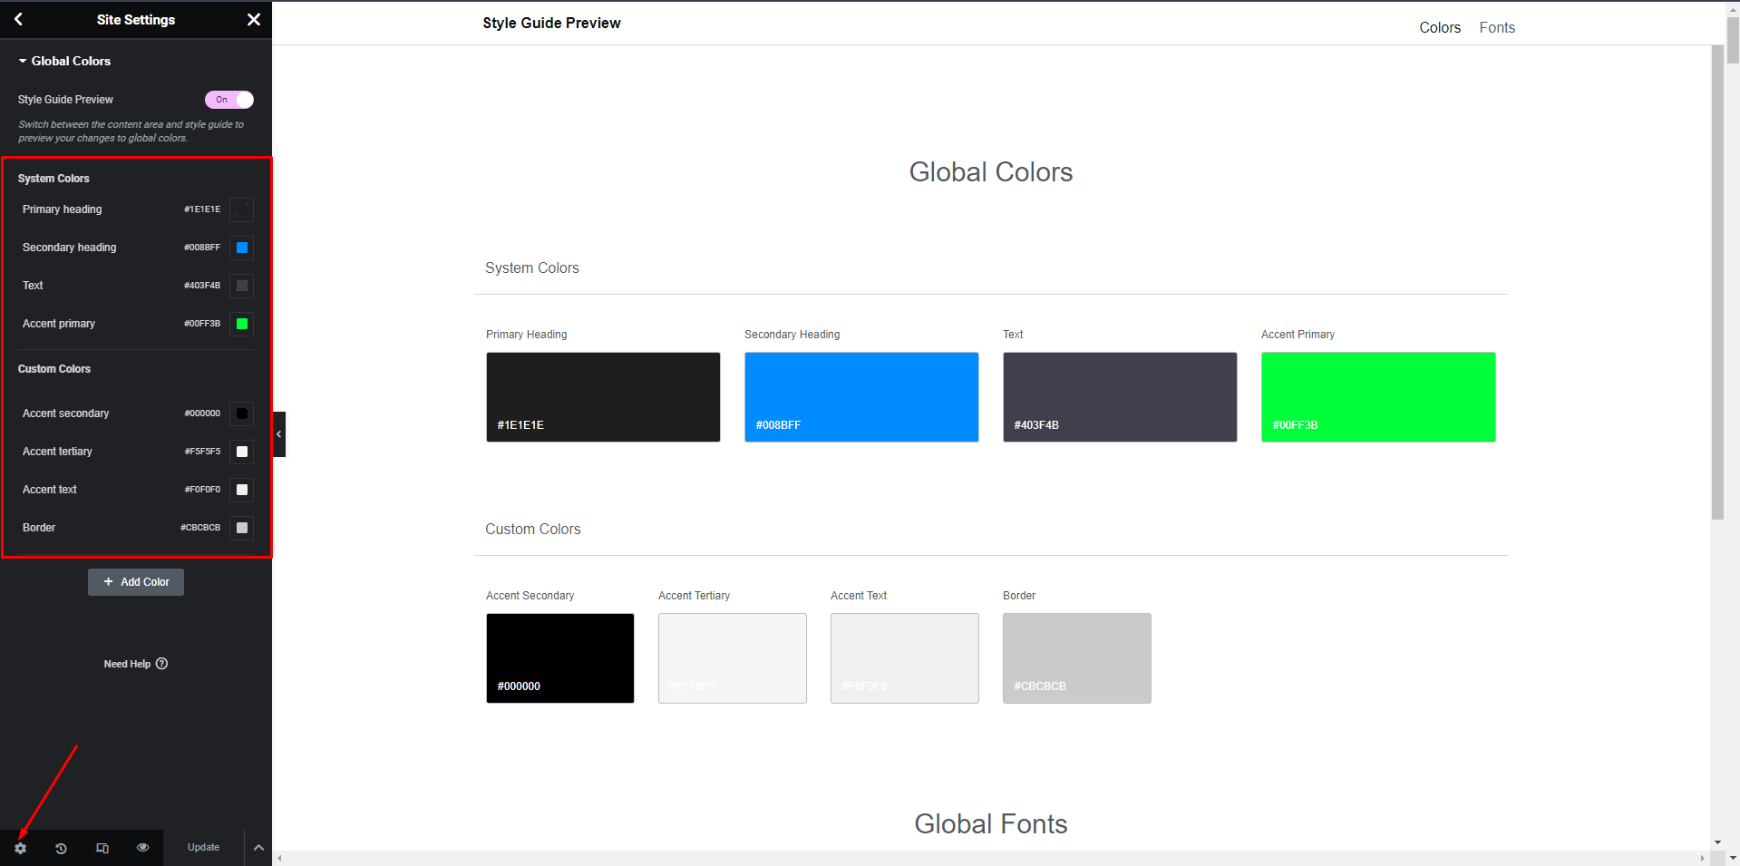Click the preview scrollbar down arrow
This screenshot has width=1740, height=866.
[1717, 842]
